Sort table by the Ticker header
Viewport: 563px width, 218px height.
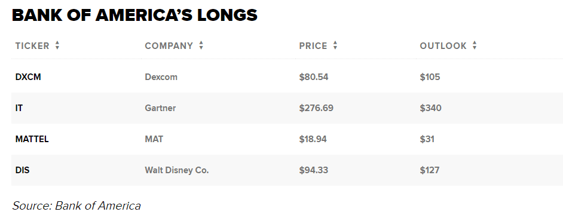click(32, 46)
